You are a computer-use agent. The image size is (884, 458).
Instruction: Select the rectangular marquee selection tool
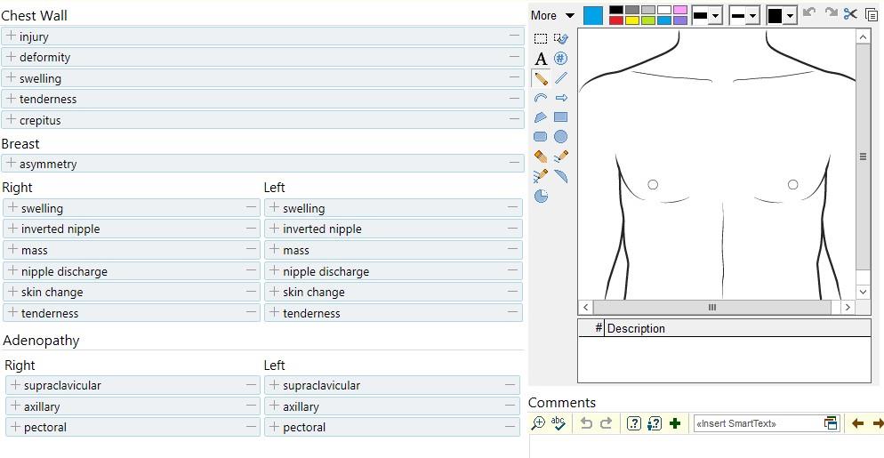(x=540, y=39)
